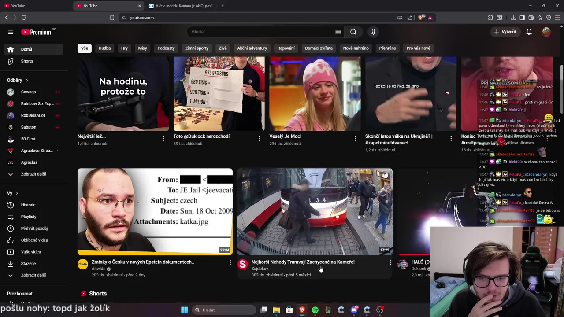Start voice search with the microphone icon
564x317 pixels.
(373, 32)
